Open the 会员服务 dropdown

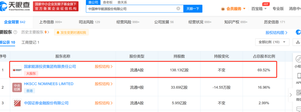click(236, 9)
